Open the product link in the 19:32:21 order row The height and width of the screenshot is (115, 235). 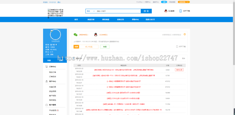point(124,81)
